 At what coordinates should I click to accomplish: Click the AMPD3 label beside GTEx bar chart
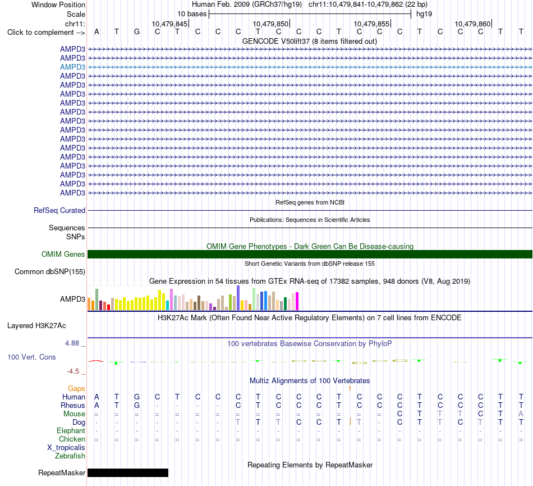coord(72,299)
